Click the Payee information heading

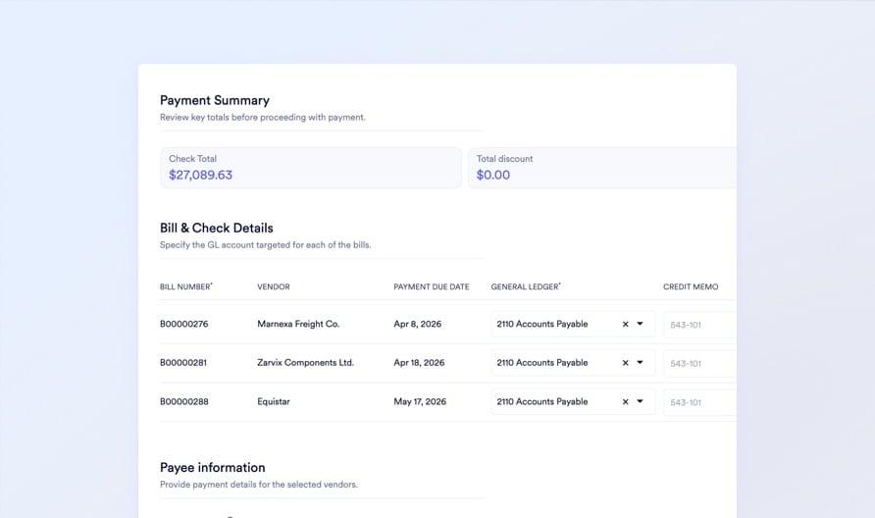[x=213, y=468]
